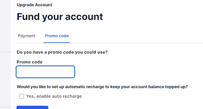Click the "Promo code" field label

coord(30,62)
